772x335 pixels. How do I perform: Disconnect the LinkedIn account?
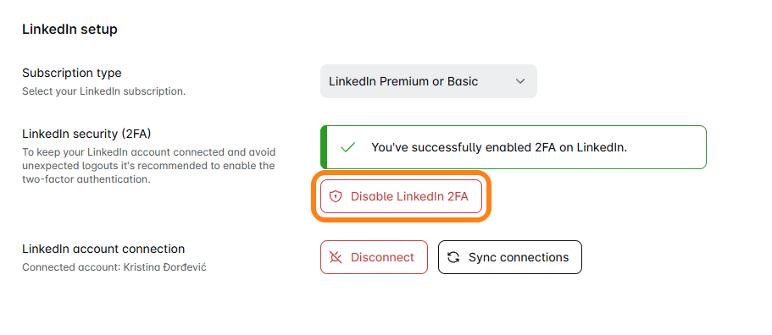(374, 257)
